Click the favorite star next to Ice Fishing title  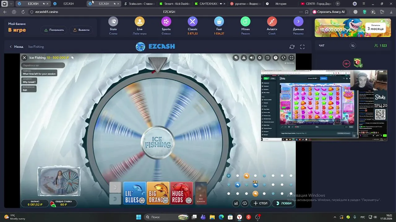(72, 58)
